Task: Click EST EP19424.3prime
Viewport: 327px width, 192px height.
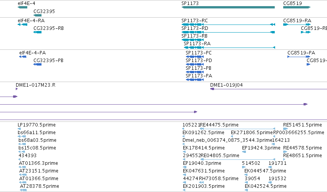Action: click(244, 152)
